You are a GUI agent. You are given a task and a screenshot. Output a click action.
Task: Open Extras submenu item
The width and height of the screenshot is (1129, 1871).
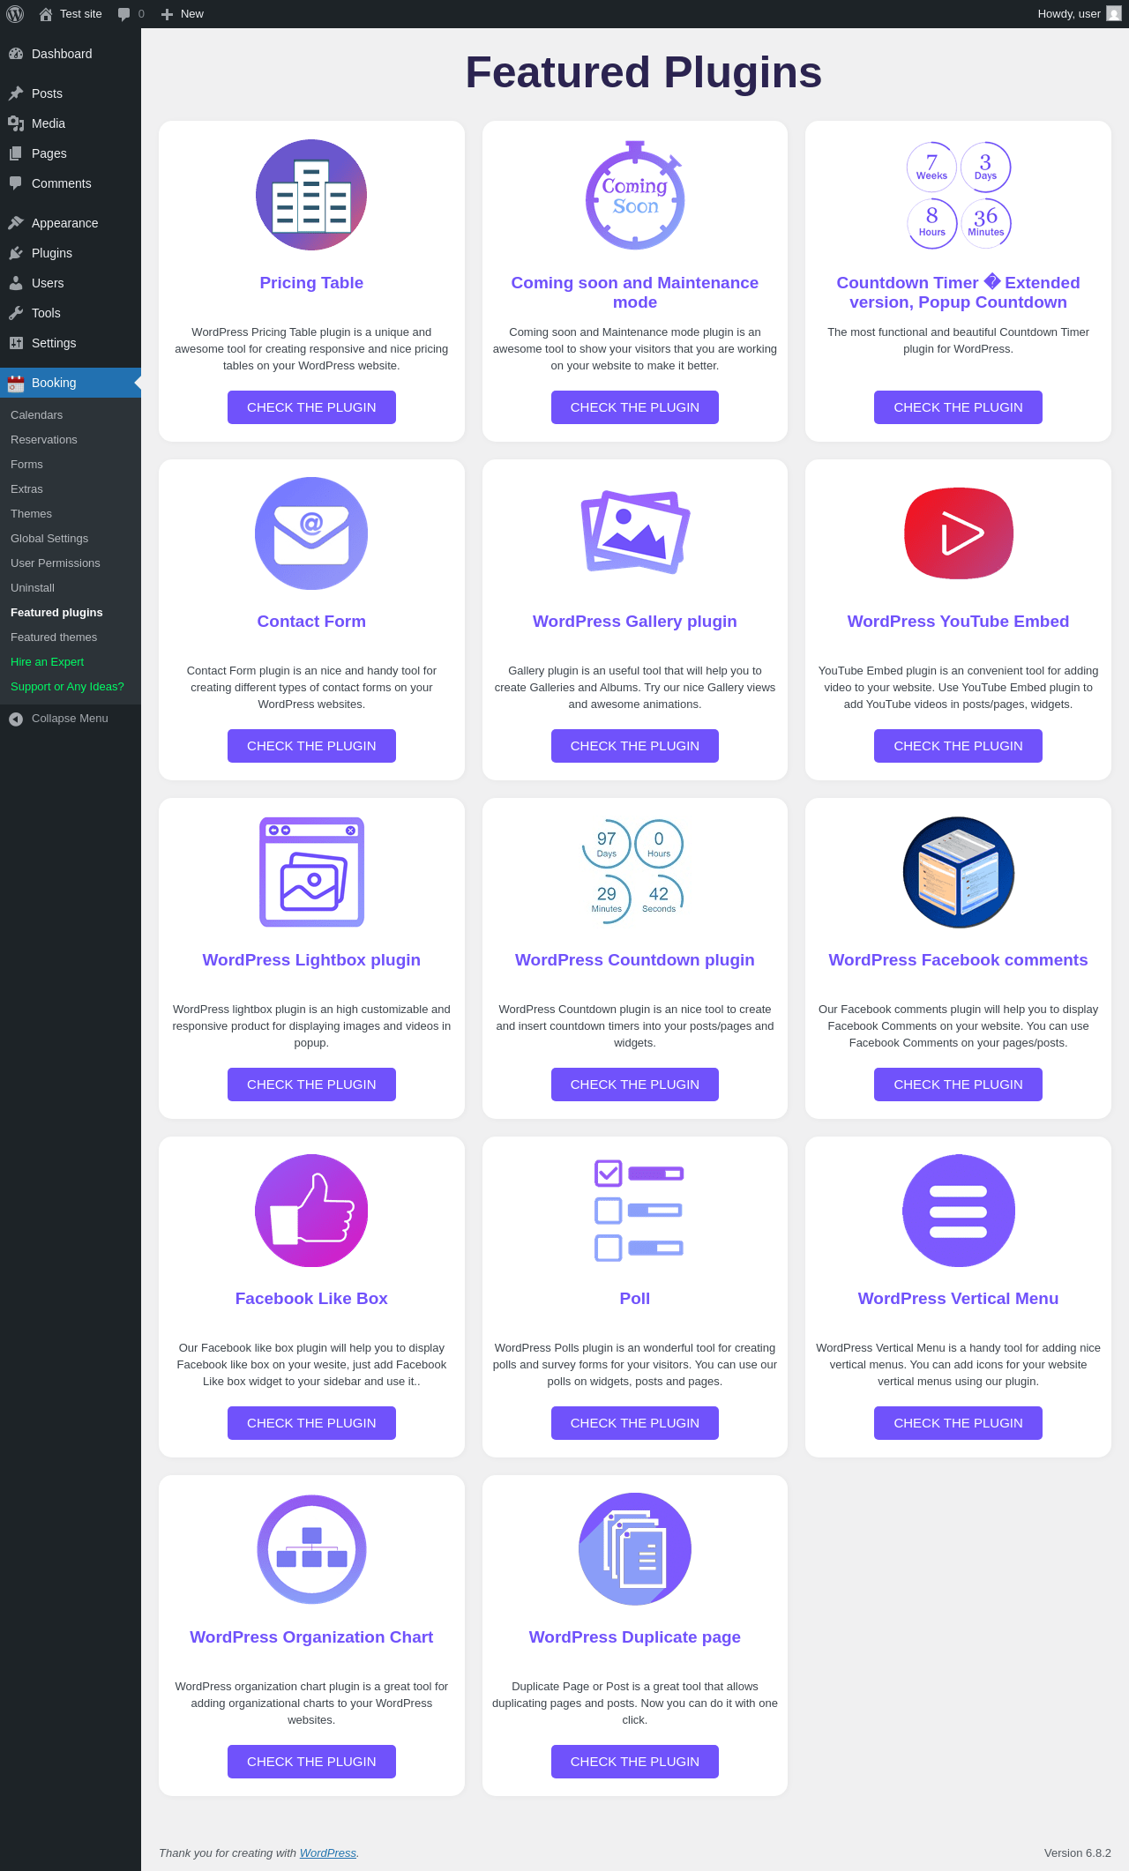click(26, 489)
